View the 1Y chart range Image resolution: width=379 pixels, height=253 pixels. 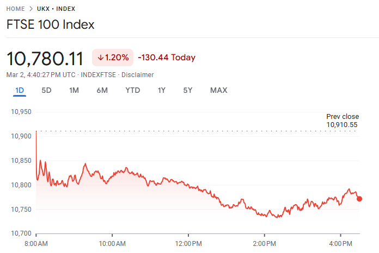(161, 90)
